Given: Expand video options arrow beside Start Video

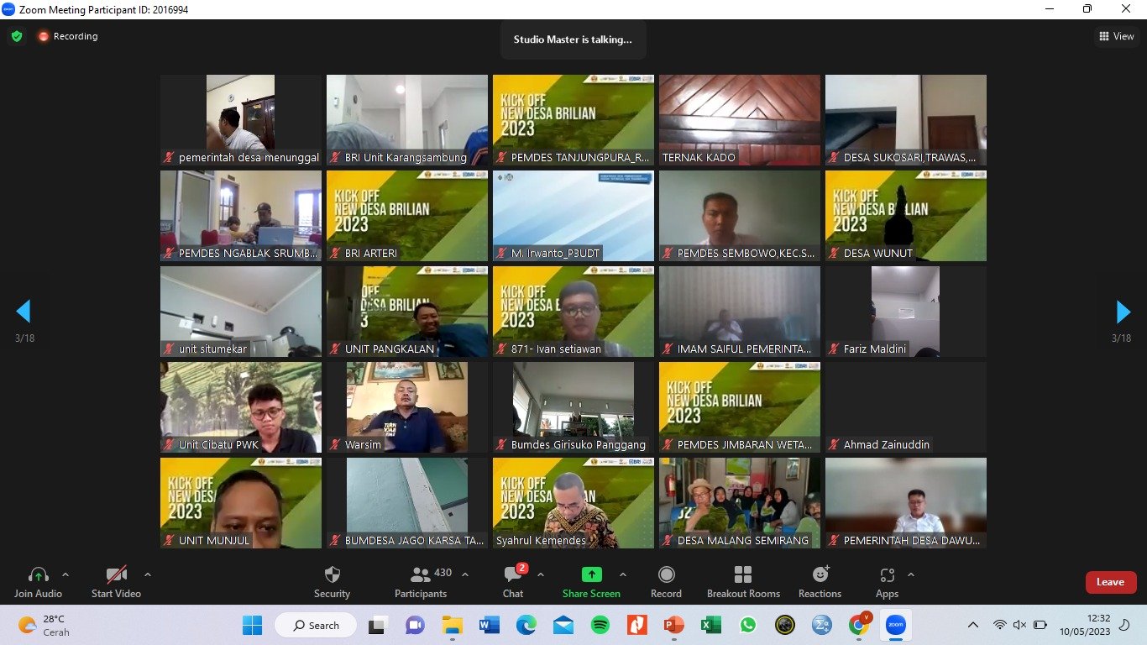Looking at the screenshot, I should 148,574.
